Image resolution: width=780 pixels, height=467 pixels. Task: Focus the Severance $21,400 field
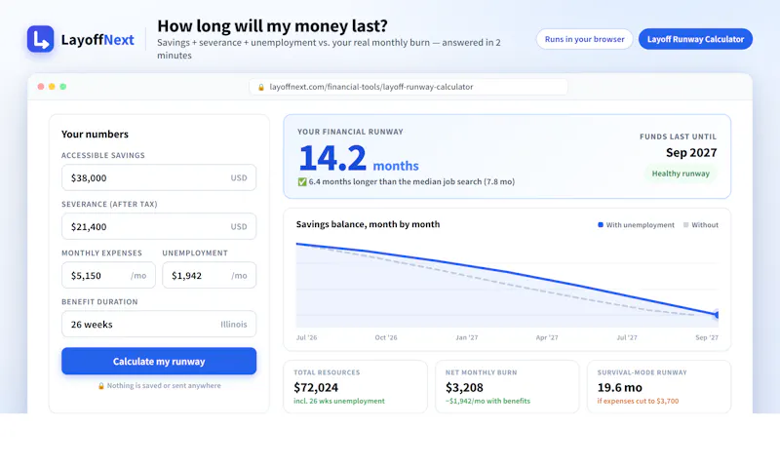click(159, 226)
